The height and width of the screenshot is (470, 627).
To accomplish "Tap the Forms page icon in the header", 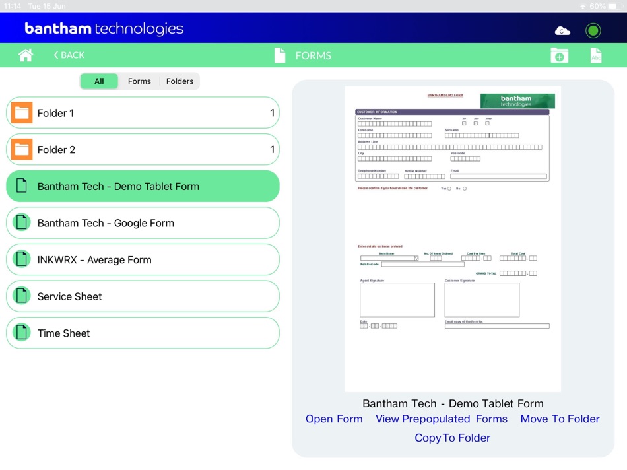I will (x=279, y=55).
